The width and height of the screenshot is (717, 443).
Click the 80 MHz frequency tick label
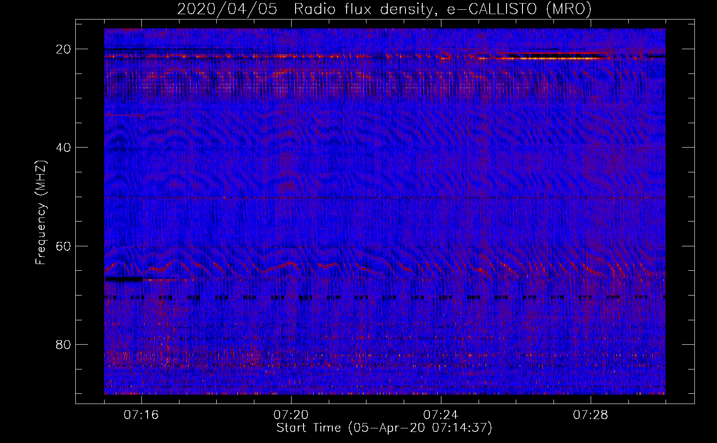coord(63,344)
